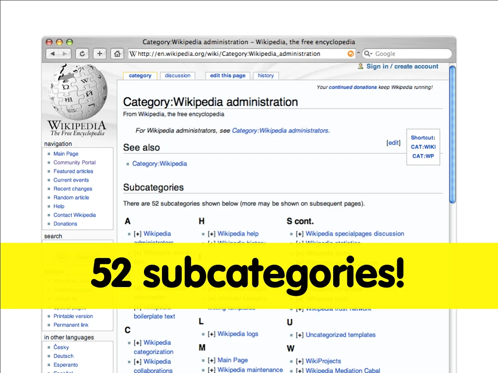Open Featured articles link

(73, 171)
